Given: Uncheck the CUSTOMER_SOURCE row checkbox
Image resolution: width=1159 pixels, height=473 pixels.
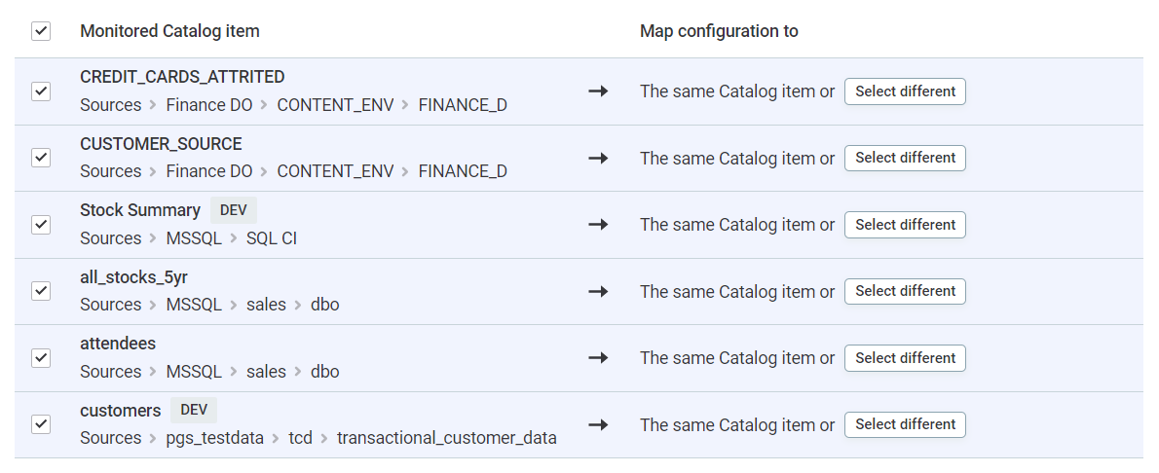Looking at the screenshot, I should [41, 158].
